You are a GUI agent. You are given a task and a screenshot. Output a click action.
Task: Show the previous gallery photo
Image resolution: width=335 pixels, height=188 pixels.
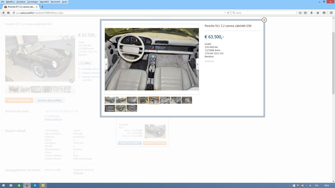pos(106,64)
